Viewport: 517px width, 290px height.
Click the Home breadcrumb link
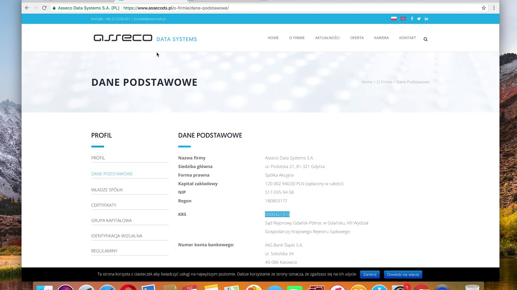[367, 82]
